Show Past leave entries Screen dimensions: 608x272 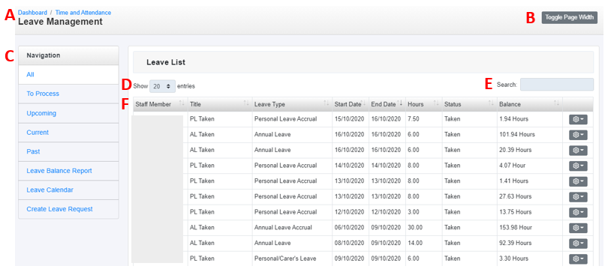68,151
